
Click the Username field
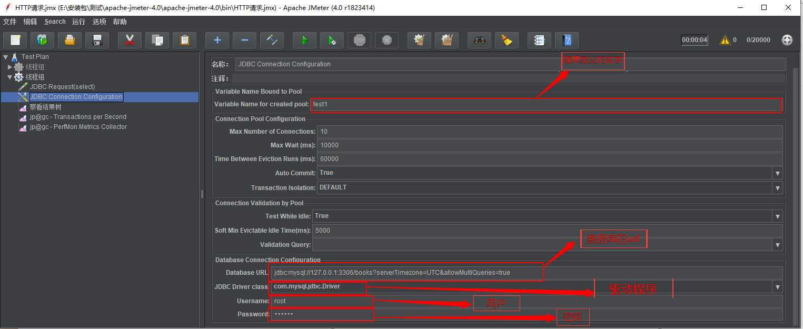point(526,301)
